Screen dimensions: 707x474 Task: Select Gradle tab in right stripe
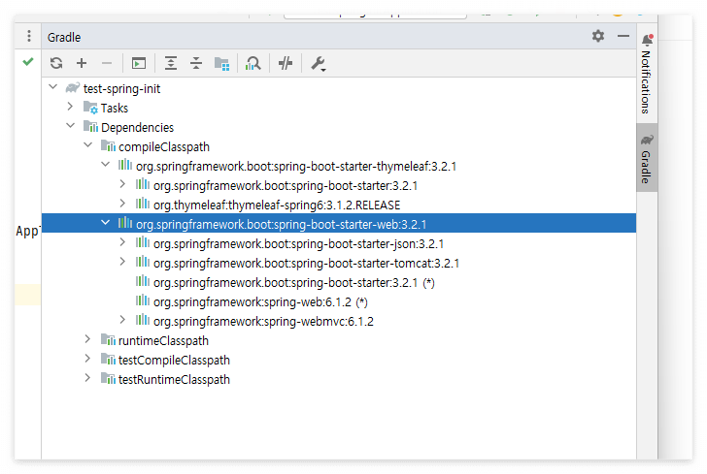click(x=647, y=158)
